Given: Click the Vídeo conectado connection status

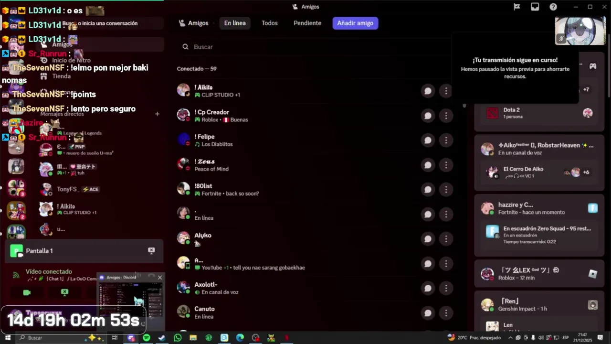Looking at the screenshot, I should 49,271.
